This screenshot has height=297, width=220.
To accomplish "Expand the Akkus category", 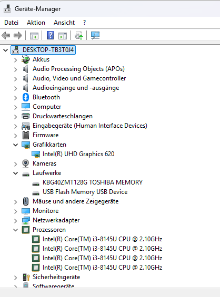I will (16, 60).
